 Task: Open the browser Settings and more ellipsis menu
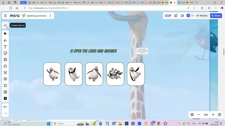[216, 8]
